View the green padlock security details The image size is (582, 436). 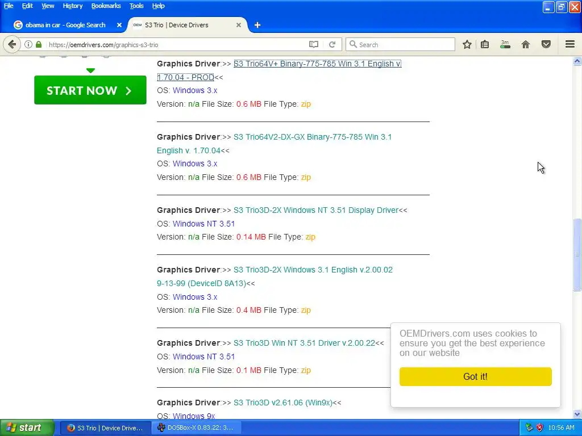(x=39, y=44)
